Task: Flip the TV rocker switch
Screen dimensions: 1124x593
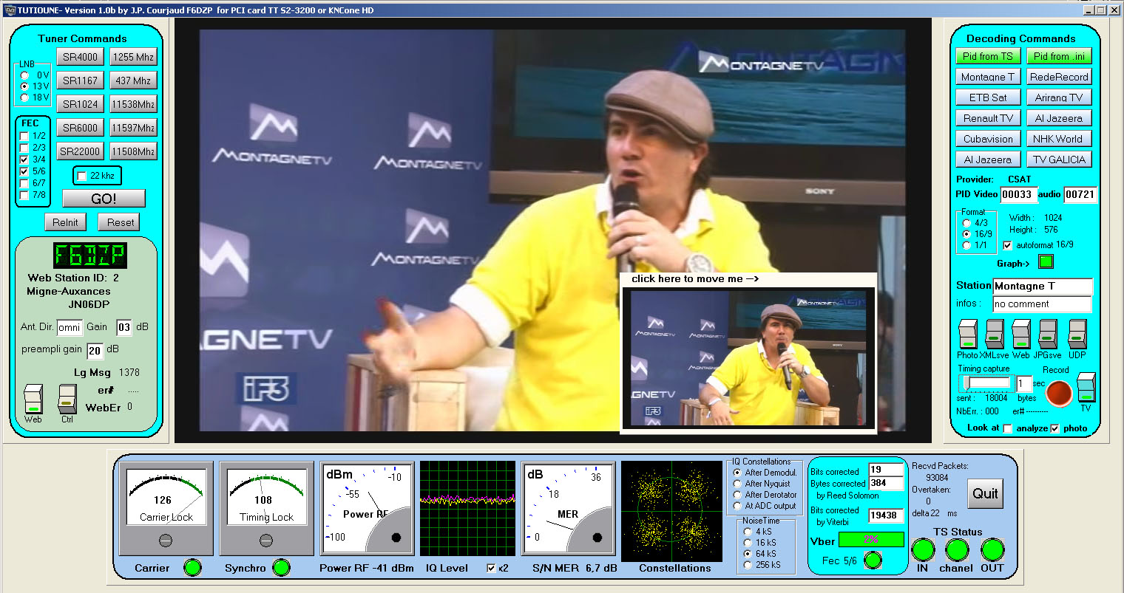Action: click(1085, 388)
